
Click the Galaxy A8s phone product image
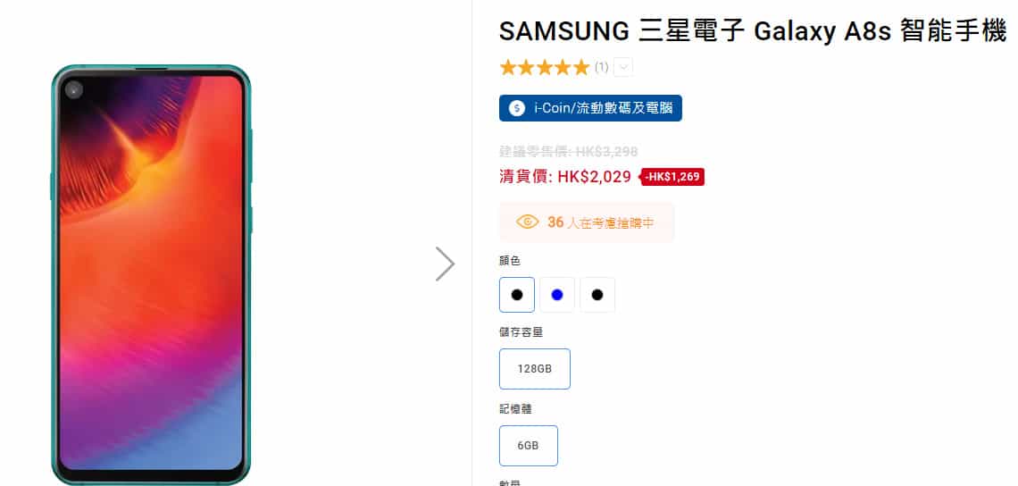click(151, 275)
